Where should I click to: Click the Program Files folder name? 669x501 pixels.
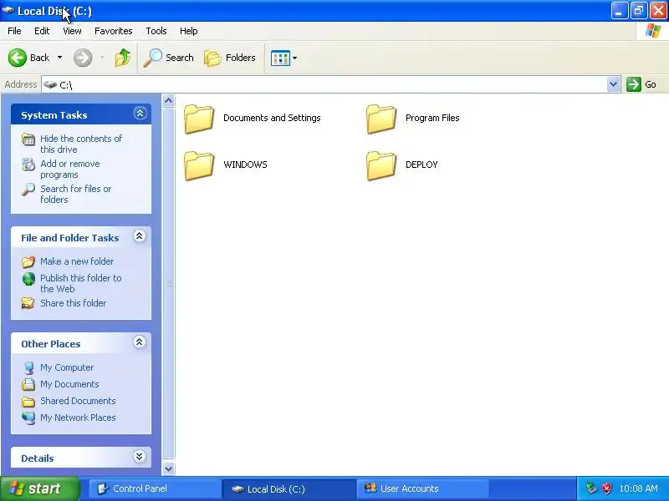click(x=432, y=118)
